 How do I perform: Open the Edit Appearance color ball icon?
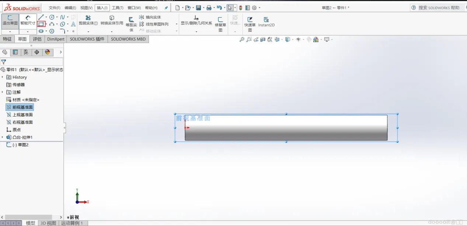tap(316, 39)
